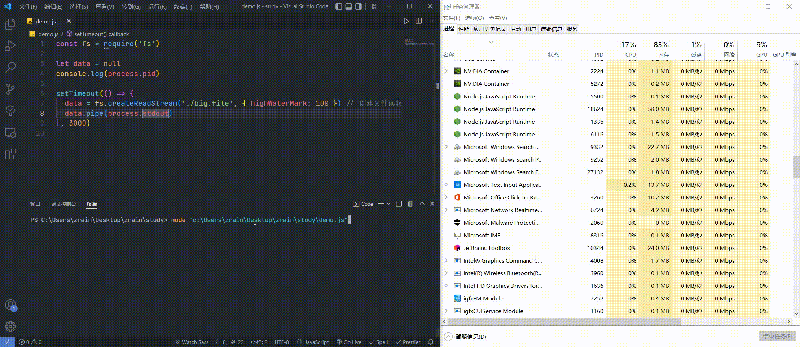Open the Remote Explorer view
The width and height of the screenshot is (800, 347).
coord(10,132)
